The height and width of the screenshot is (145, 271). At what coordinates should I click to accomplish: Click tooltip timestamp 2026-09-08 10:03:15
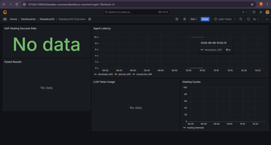click(x=214, y=43)
